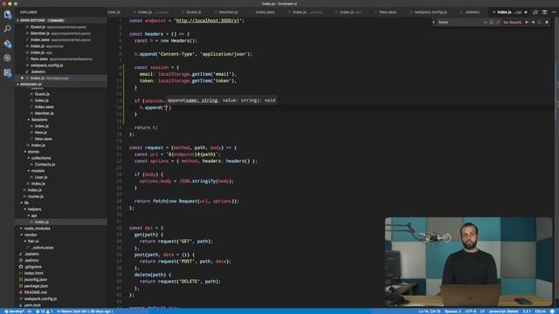
Task: Open the Search view in the activity bar
Action: tap(7, 29)
